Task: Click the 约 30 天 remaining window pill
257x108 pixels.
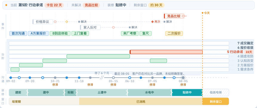Action: coord(156,5)
